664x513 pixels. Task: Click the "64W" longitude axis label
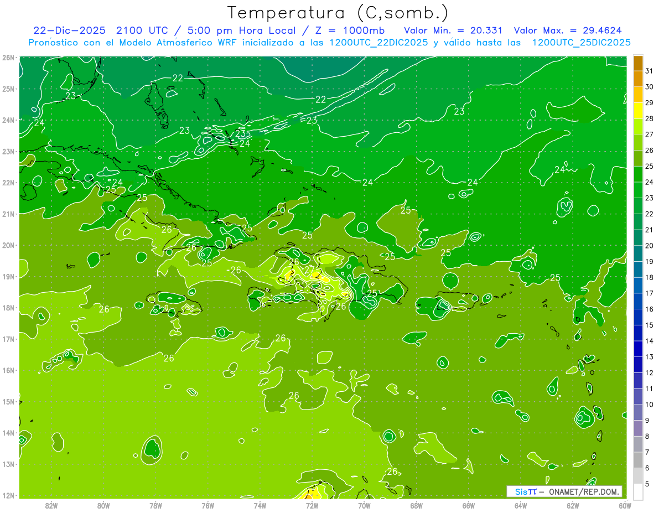pyautogui.click(x=521, y=505)
